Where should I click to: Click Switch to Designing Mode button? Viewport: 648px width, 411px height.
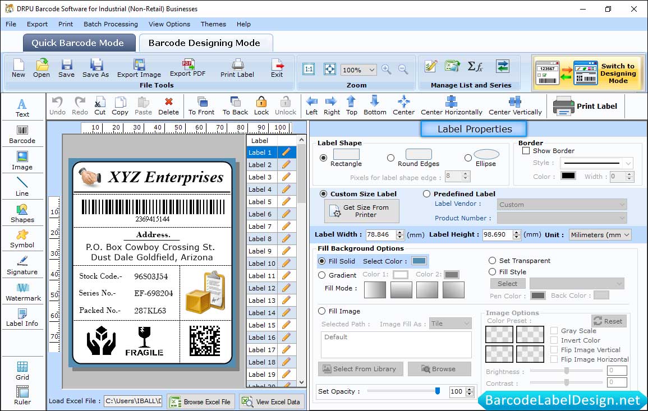(x=588, y=73)
